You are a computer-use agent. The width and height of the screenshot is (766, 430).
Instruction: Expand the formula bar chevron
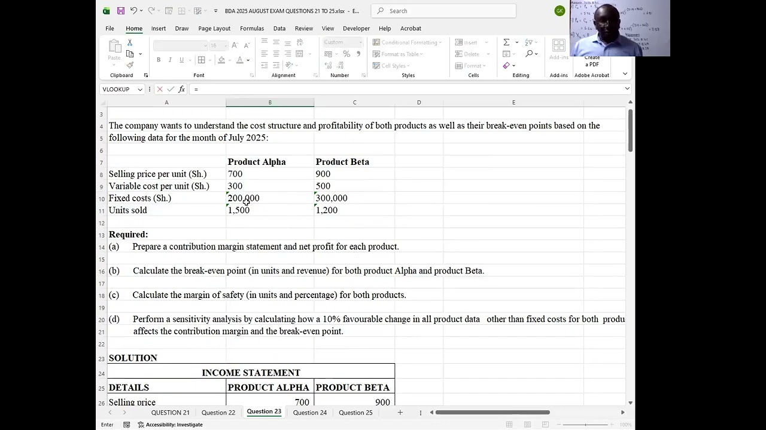click(627, 89)
